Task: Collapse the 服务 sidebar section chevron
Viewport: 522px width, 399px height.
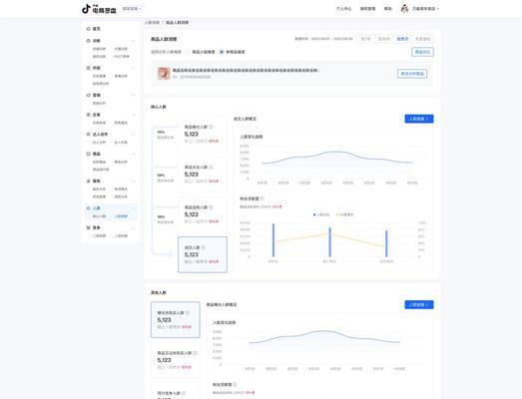Action: [133, 181]
